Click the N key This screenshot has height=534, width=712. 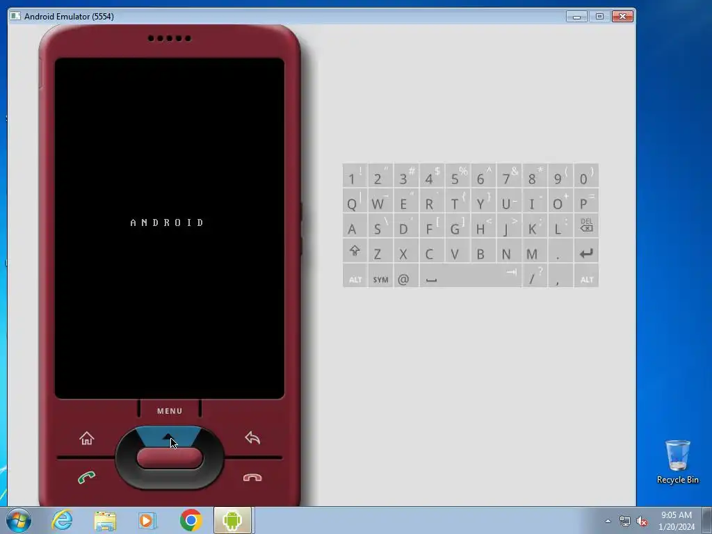click(509, 251)
